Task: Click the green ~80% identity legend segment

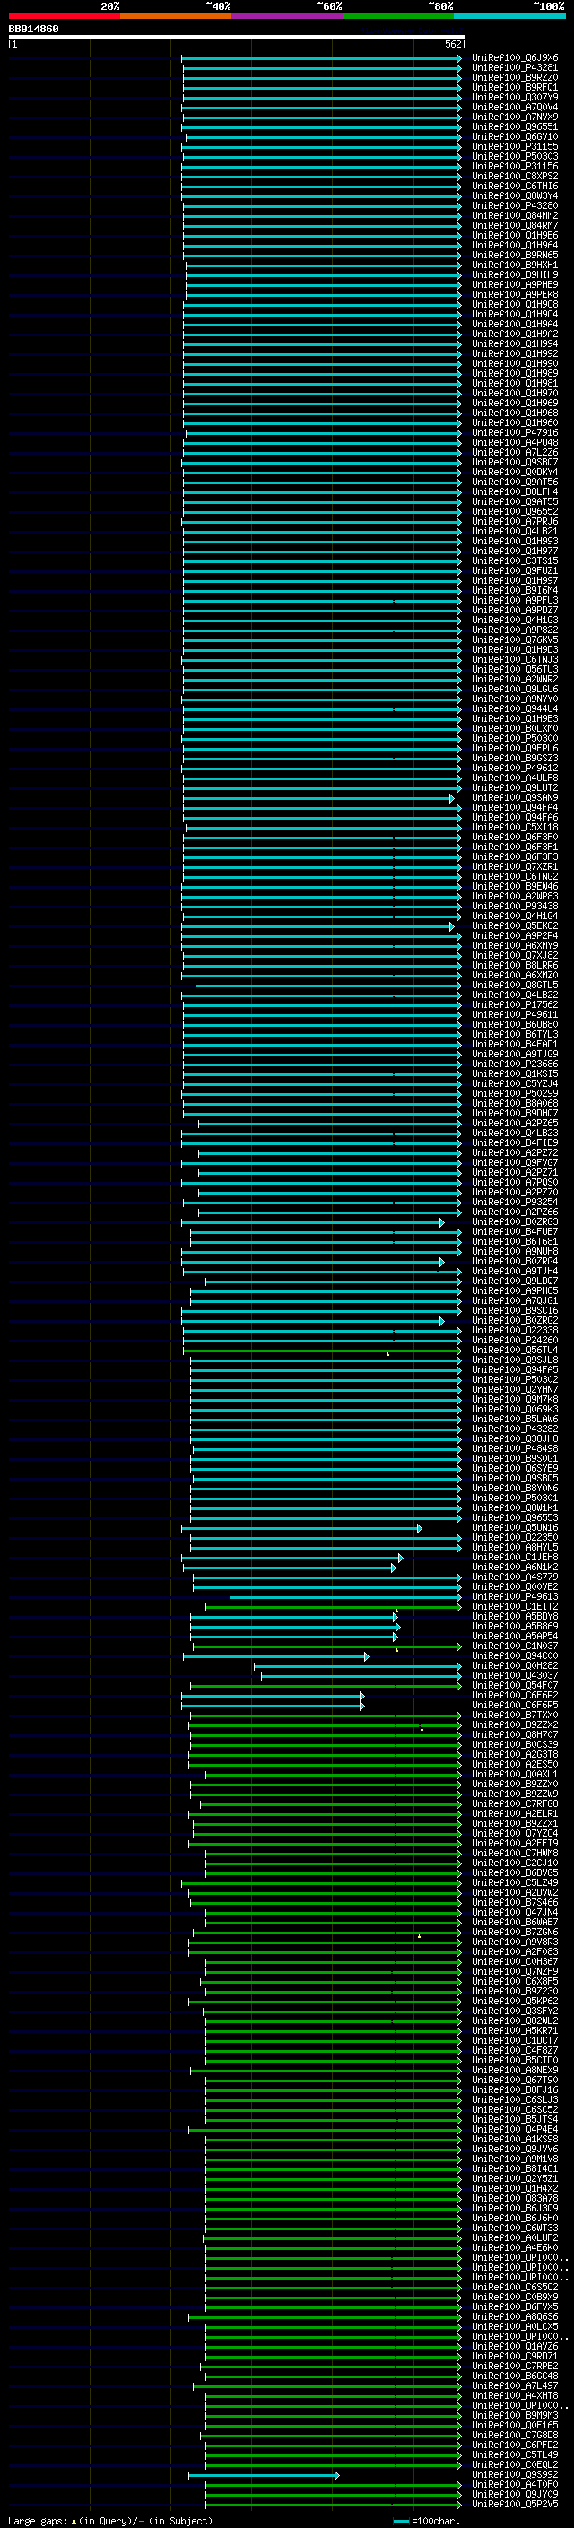Action: (x=398, y=16)
